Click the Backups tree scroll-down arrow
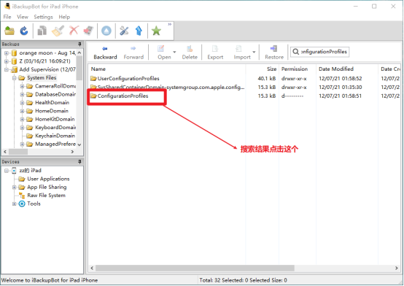The width and height of the screenshot is (404, 286). tap(79, 144)
